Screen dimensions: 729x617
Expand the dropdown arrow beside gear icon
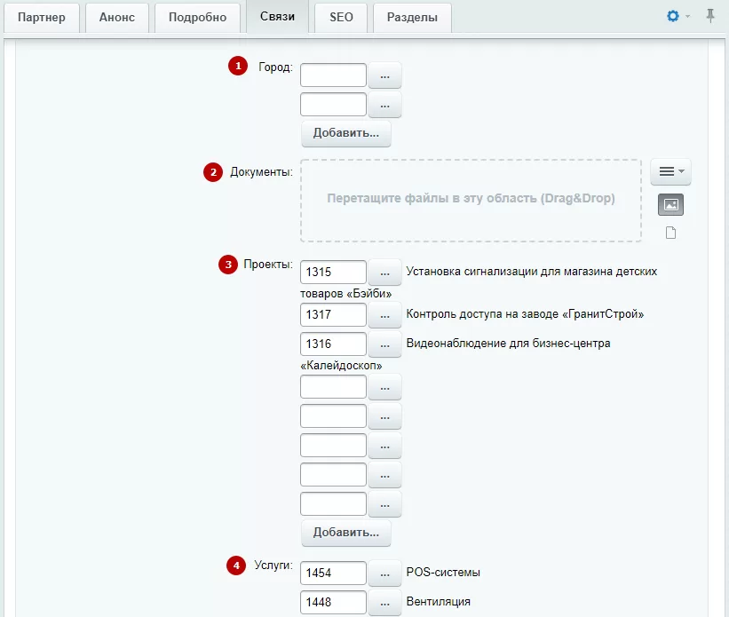pos(687,16)
